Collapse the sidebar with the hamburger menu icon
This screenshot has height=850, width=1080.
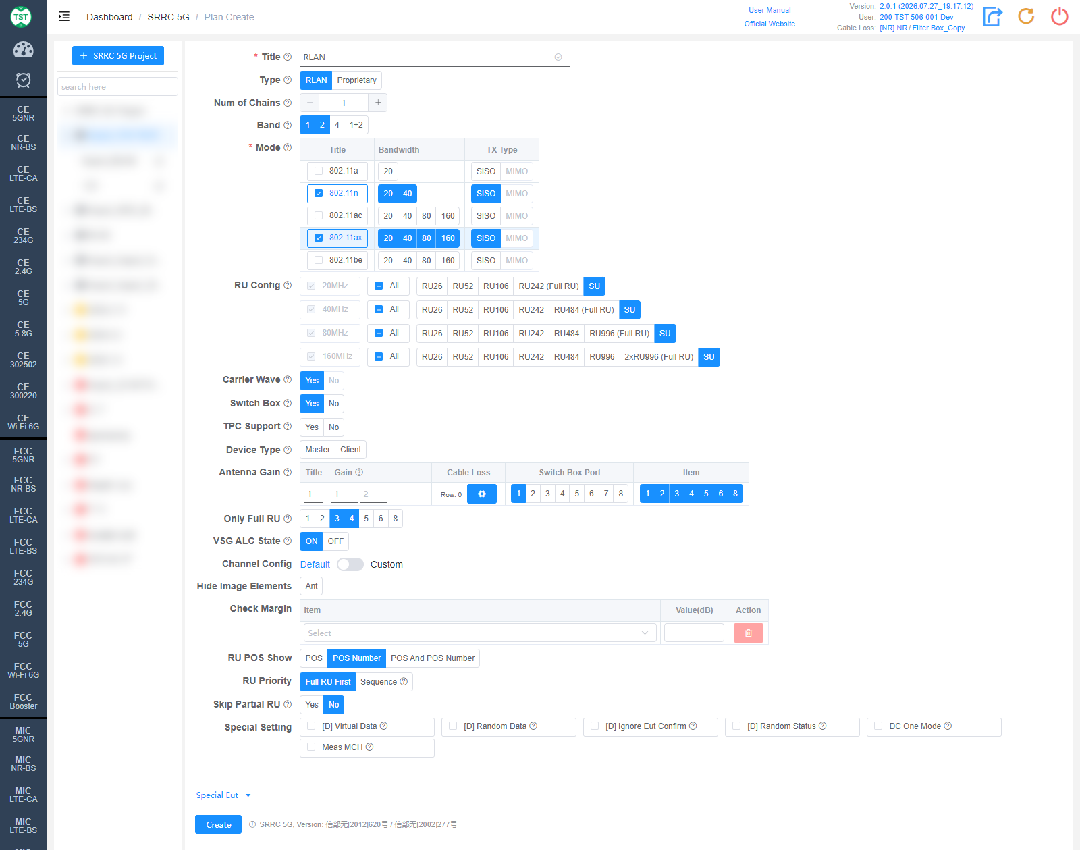[x=64, y=17]
